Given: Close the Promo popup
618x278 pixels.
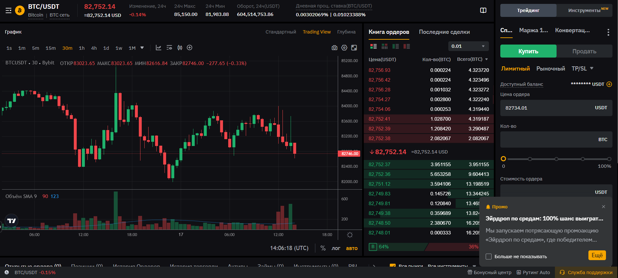Looking at the screenshot, I should pos(603,207).
